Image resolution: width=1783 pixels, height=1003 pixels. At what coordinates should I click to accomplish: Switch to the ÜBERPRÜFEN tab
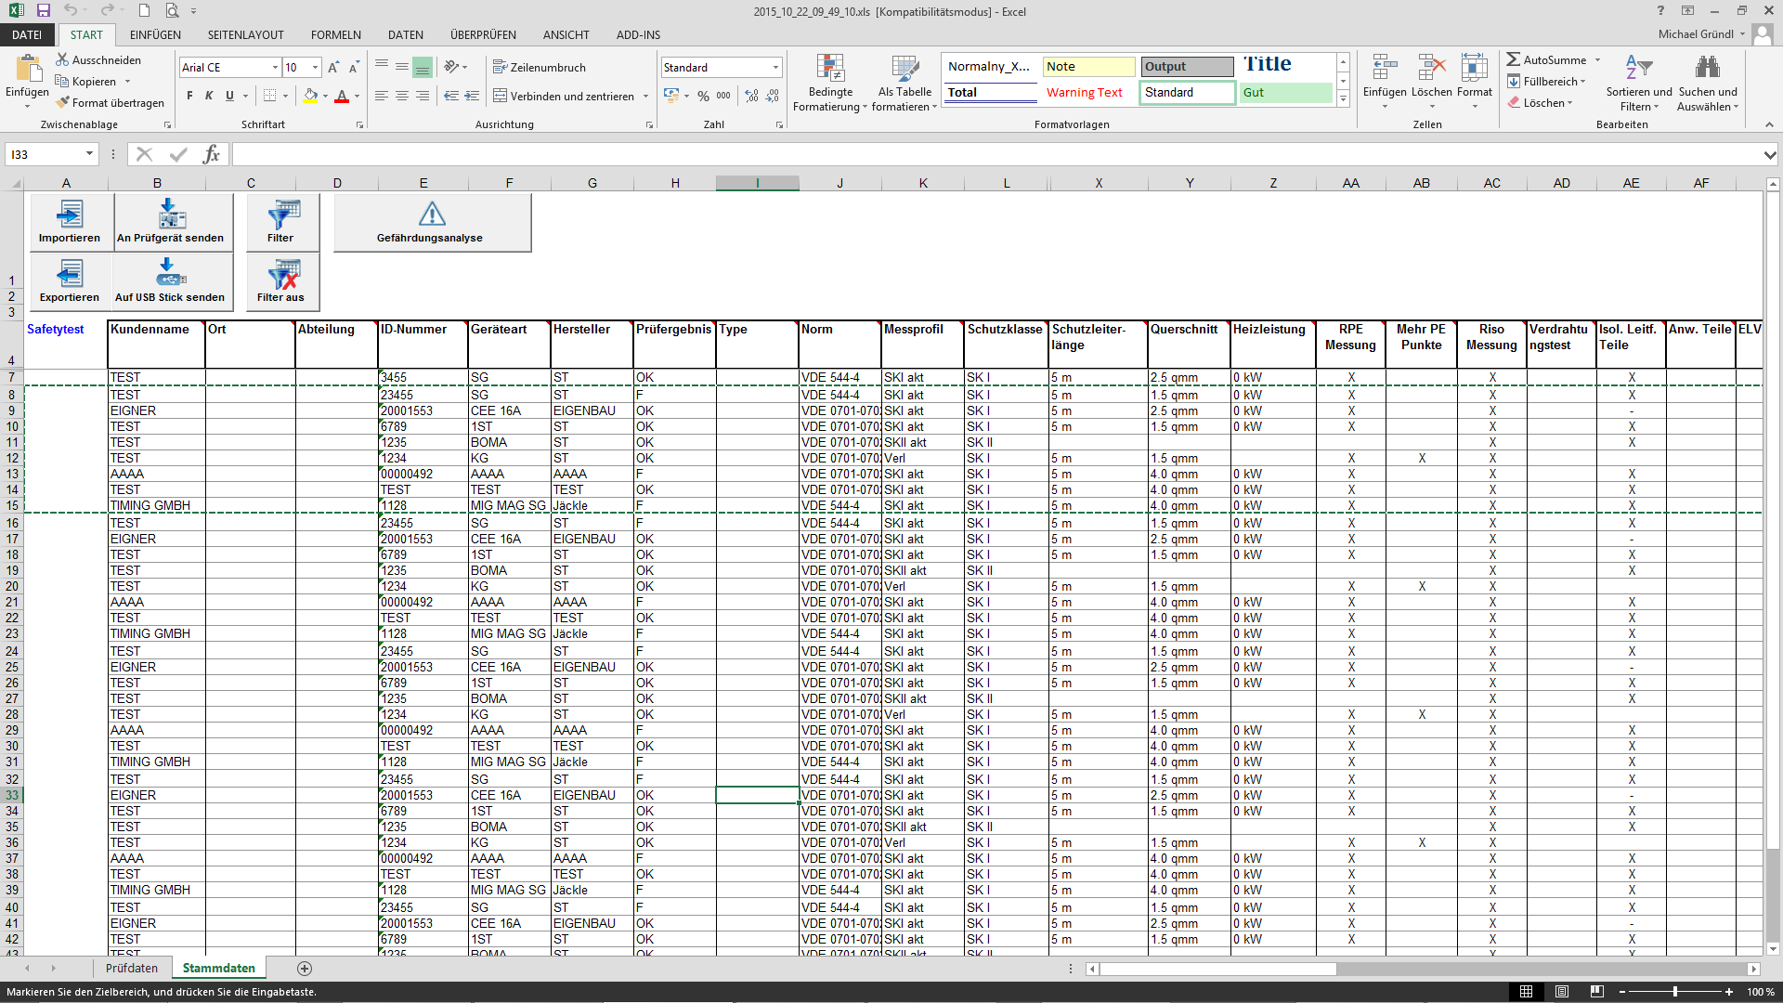(483, 35)
